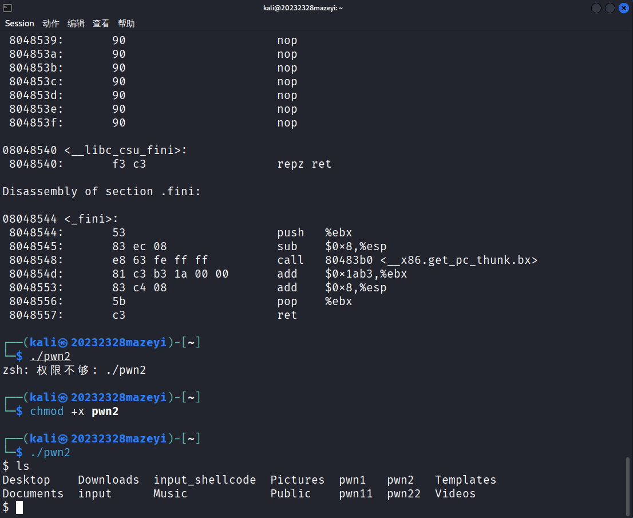The height and width of the screenshot is (518, 633).
Task: Click 'Desktop' in ls output
Action: click(x=26, y=480)
